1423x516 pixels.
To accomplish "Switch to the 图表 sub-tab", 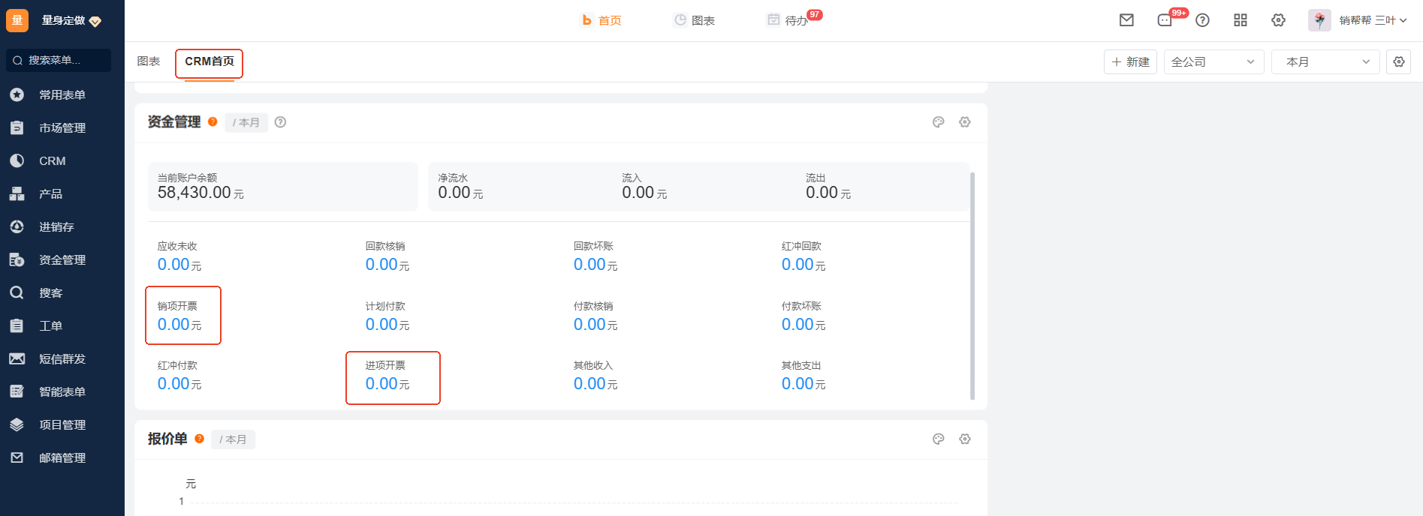I will pyautogui.click(x=149, y=61).
